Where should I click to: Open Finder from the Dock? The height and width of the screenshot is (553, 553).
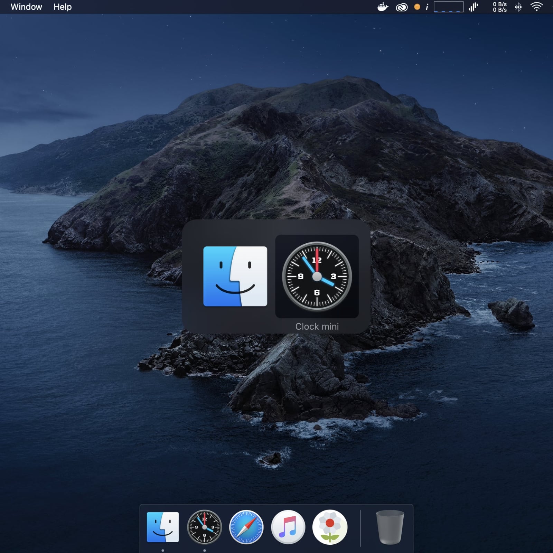(163, 527)
